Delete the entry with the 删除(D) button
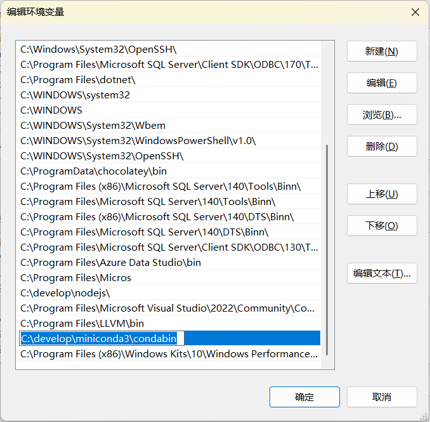The image size is (430, 422). point(382,147)
